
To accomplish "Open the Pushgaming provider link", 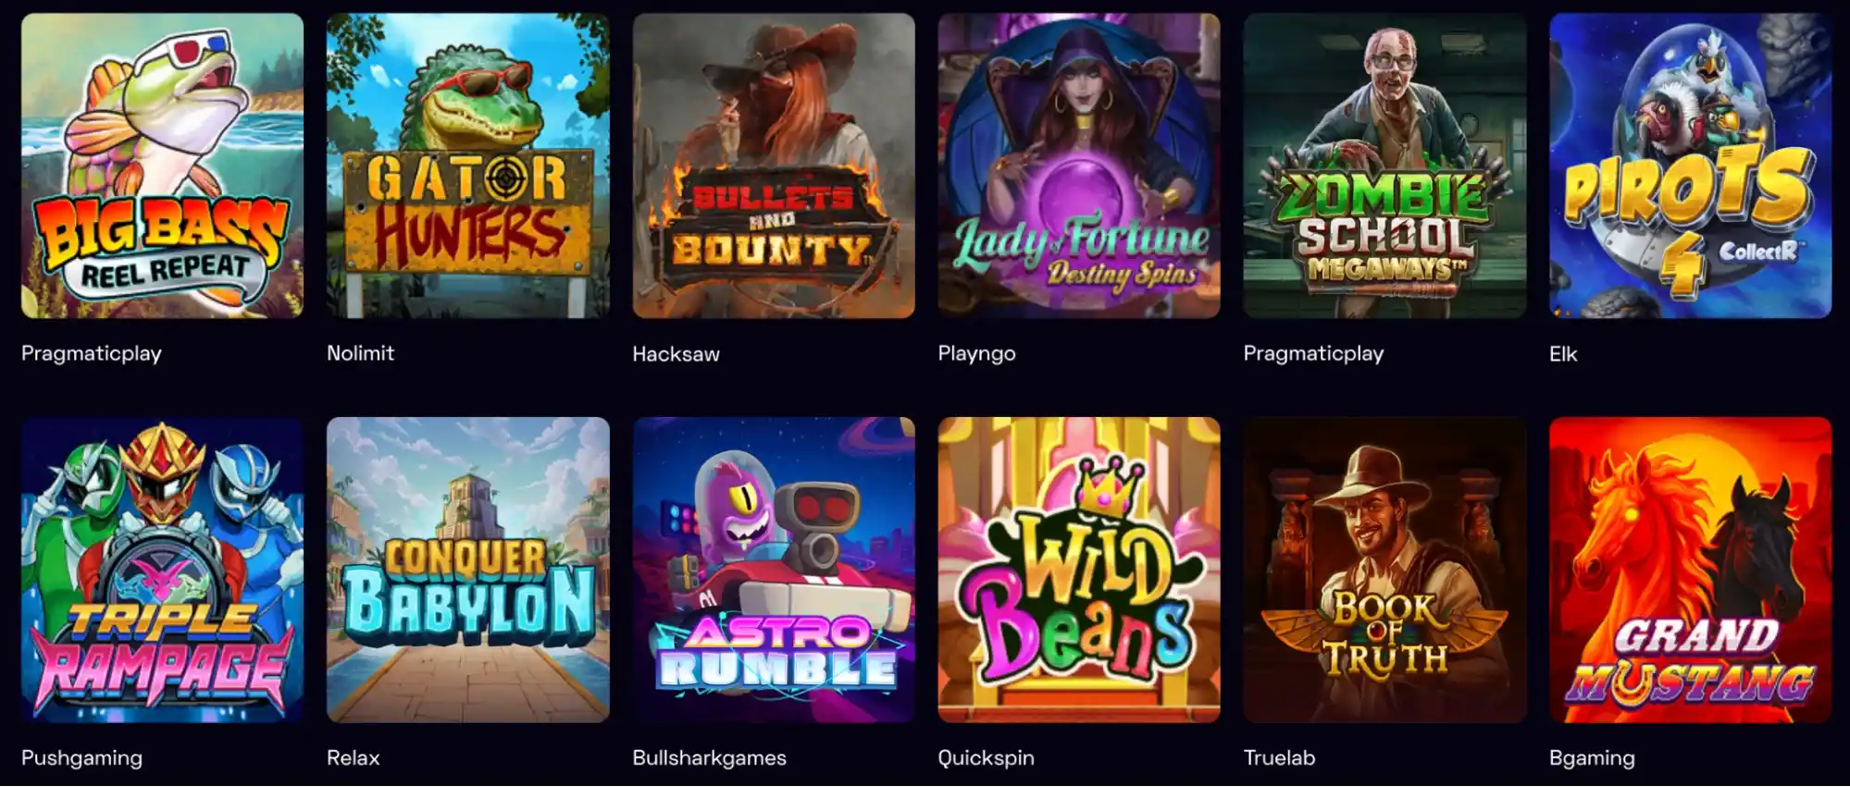I will tap(81, 758).
